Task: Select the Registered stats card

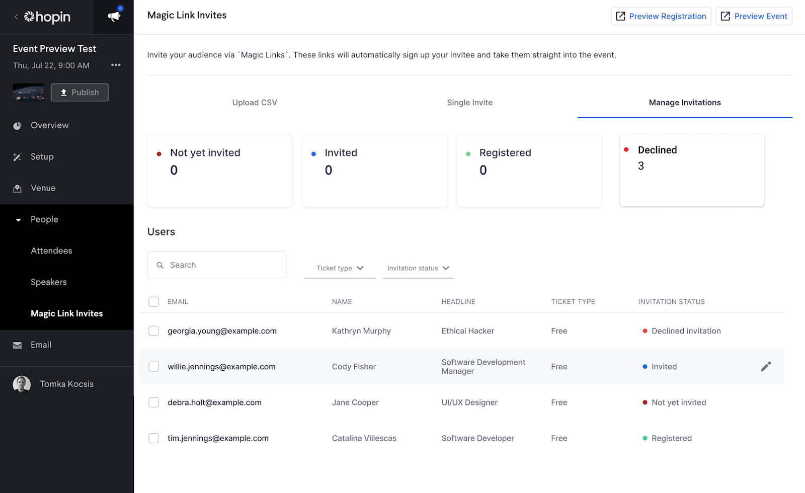Action: point(529,171)
